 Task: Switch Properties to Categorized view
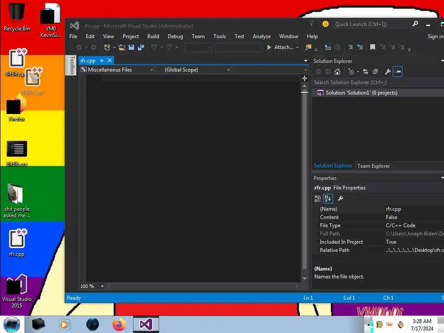[318, 199]
